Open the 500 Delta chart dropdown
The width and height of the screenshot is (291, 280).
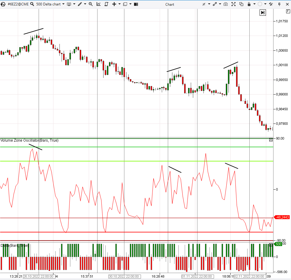(x=63, y=4)
